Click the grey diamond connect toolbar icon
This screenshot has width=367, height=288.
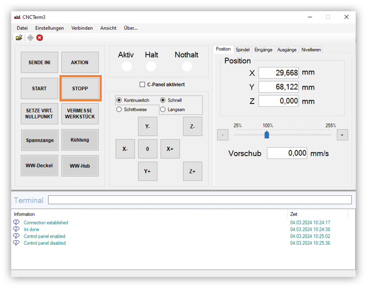pos(31,38)
